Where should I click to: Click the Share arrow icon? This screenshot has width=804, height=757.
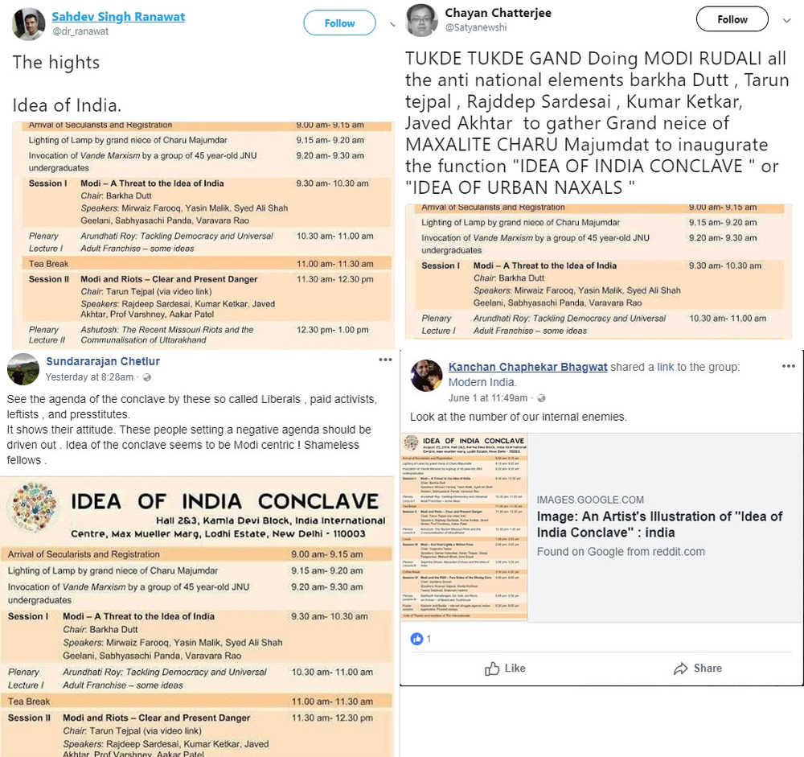pyautogui.click(x=680, y=669)
